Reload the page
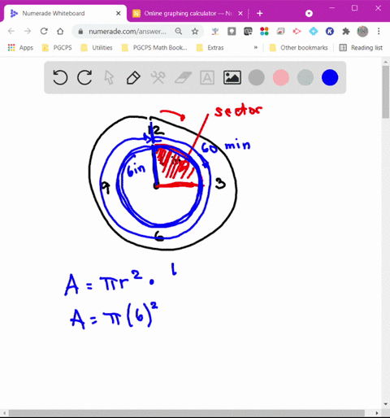Screen dimensions: 390x418 pos(44,32)
